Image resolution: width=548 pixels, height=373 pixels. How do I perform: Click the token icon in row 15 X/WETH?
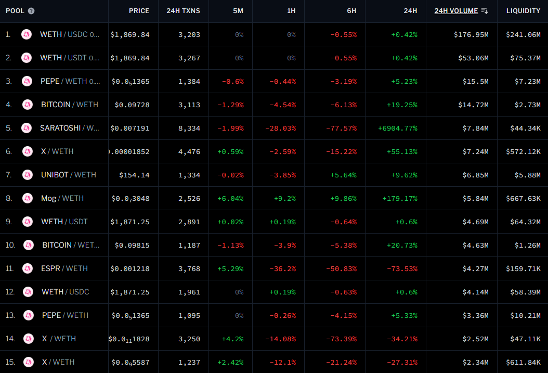tap(29, 362)
